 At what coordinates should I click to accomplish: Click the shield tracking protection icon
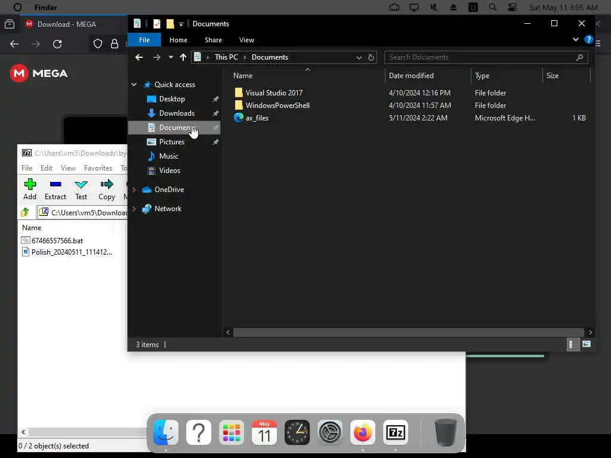97,44
